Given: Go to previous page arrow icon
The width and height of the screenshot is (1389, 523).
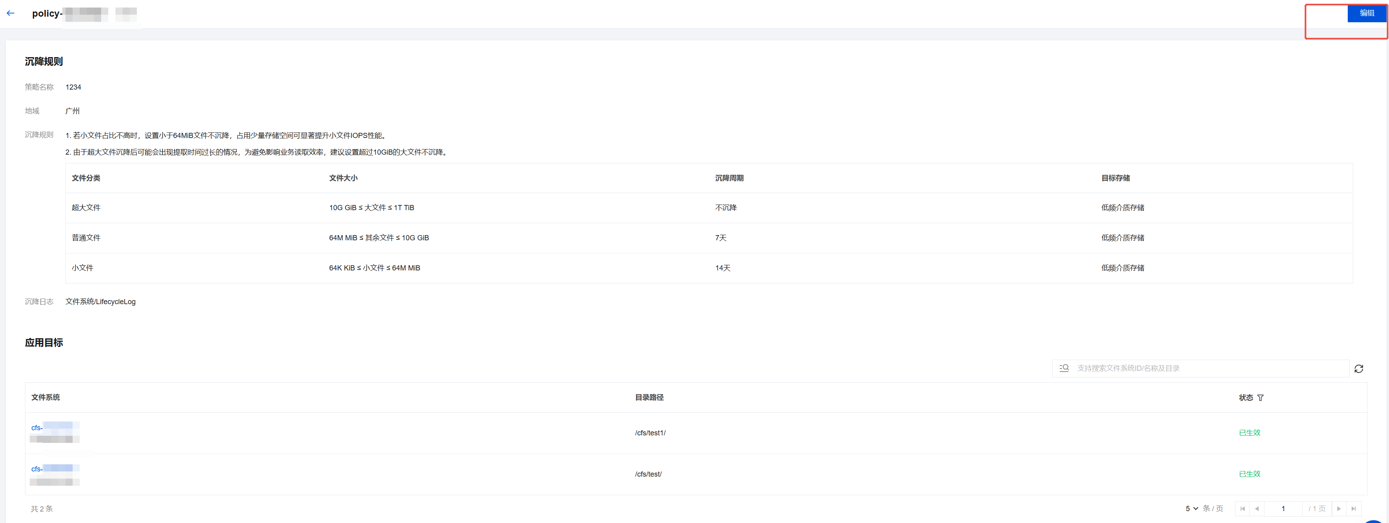Looking at the screenshot, I should (x=1257, y=508).
